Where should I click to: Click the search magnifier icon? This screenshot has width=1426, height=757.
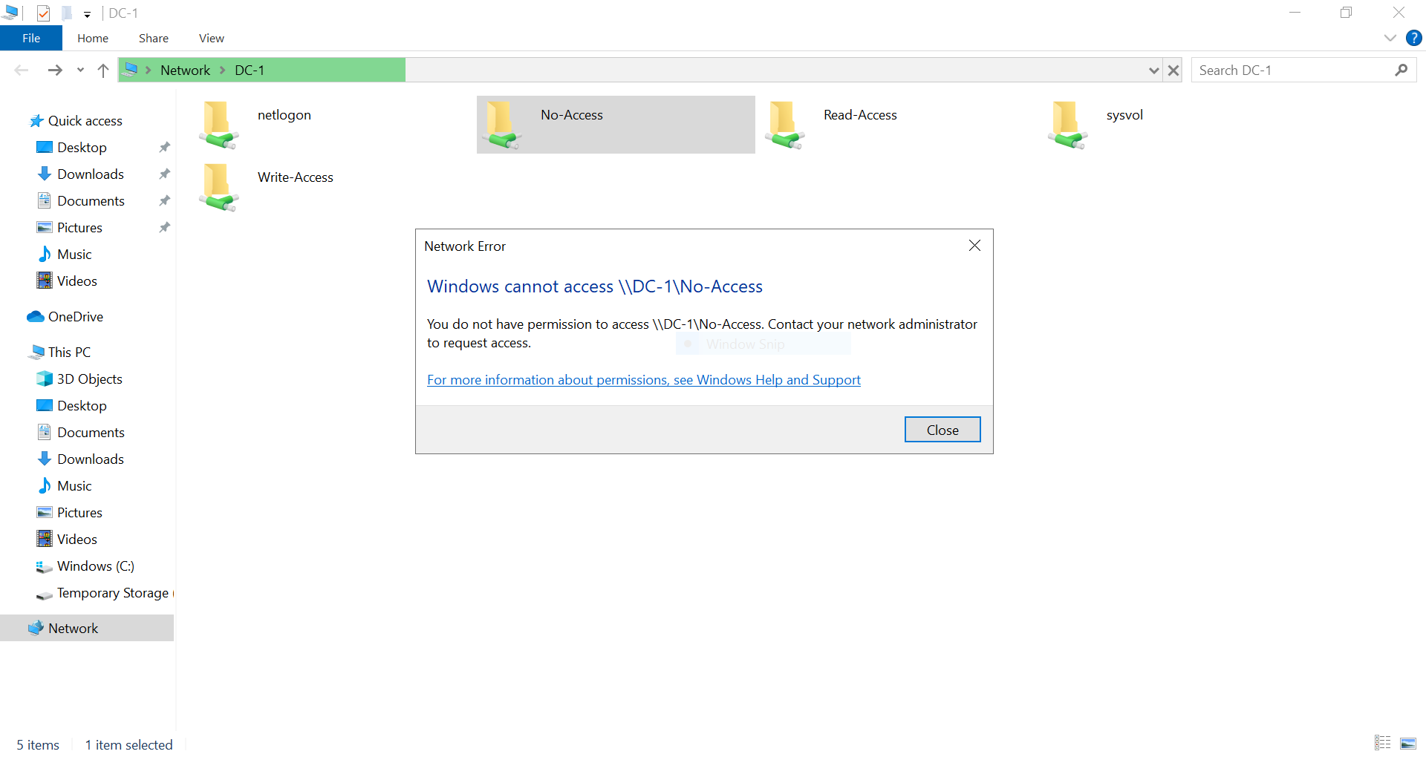coord(1401,70)
